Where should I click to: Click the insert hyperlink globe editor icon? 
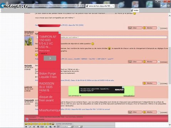(51, 127)
